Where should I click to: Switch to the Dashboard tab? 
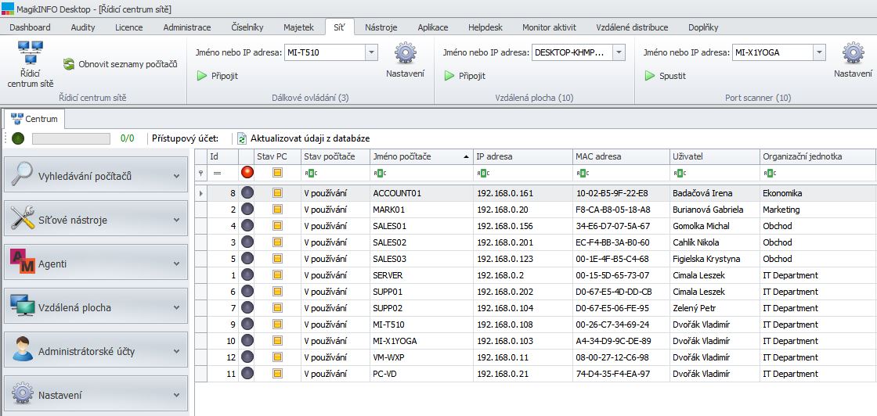31,27
